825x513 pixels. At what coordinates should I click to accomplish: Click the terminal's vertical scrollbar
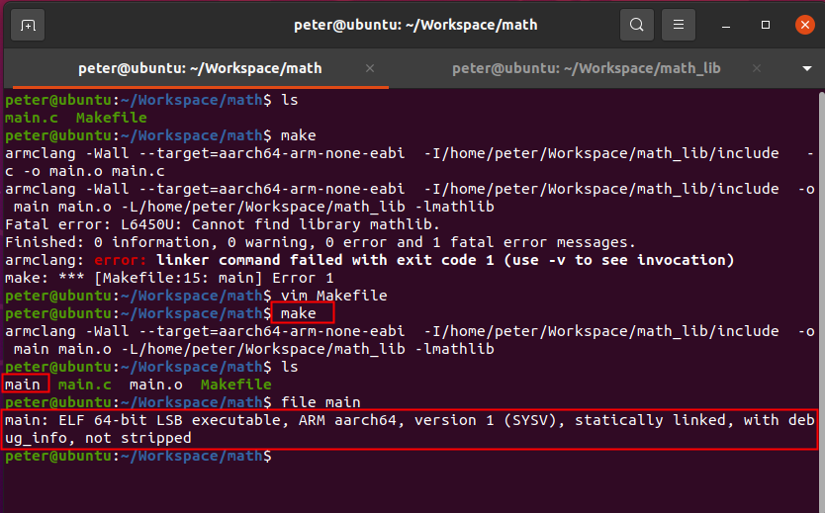click(820, 277)
